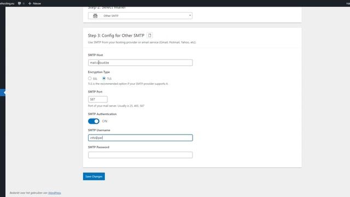The width and height of the screenshot is (350, 197).
Task: Click the 'Encryption Type' label
Action: pos(98,72)
